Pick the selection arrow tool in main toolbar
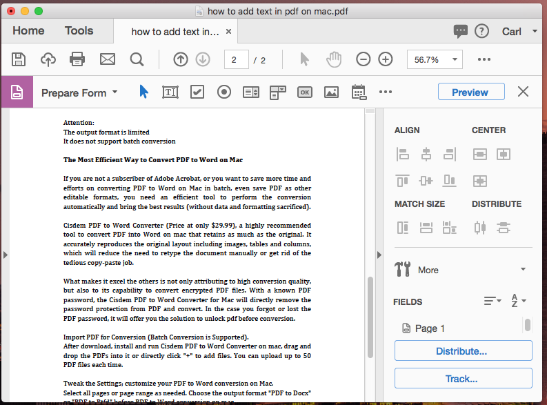 click(x=305, y=59)
